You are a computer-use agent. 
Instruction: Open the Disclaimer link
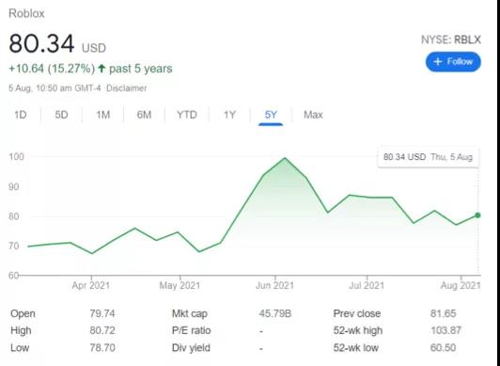(x=126, y=88)
